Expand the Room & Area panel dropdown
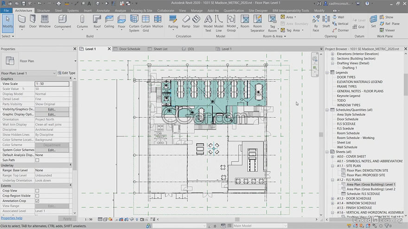 pyautogui.click(x=274, y=37)
